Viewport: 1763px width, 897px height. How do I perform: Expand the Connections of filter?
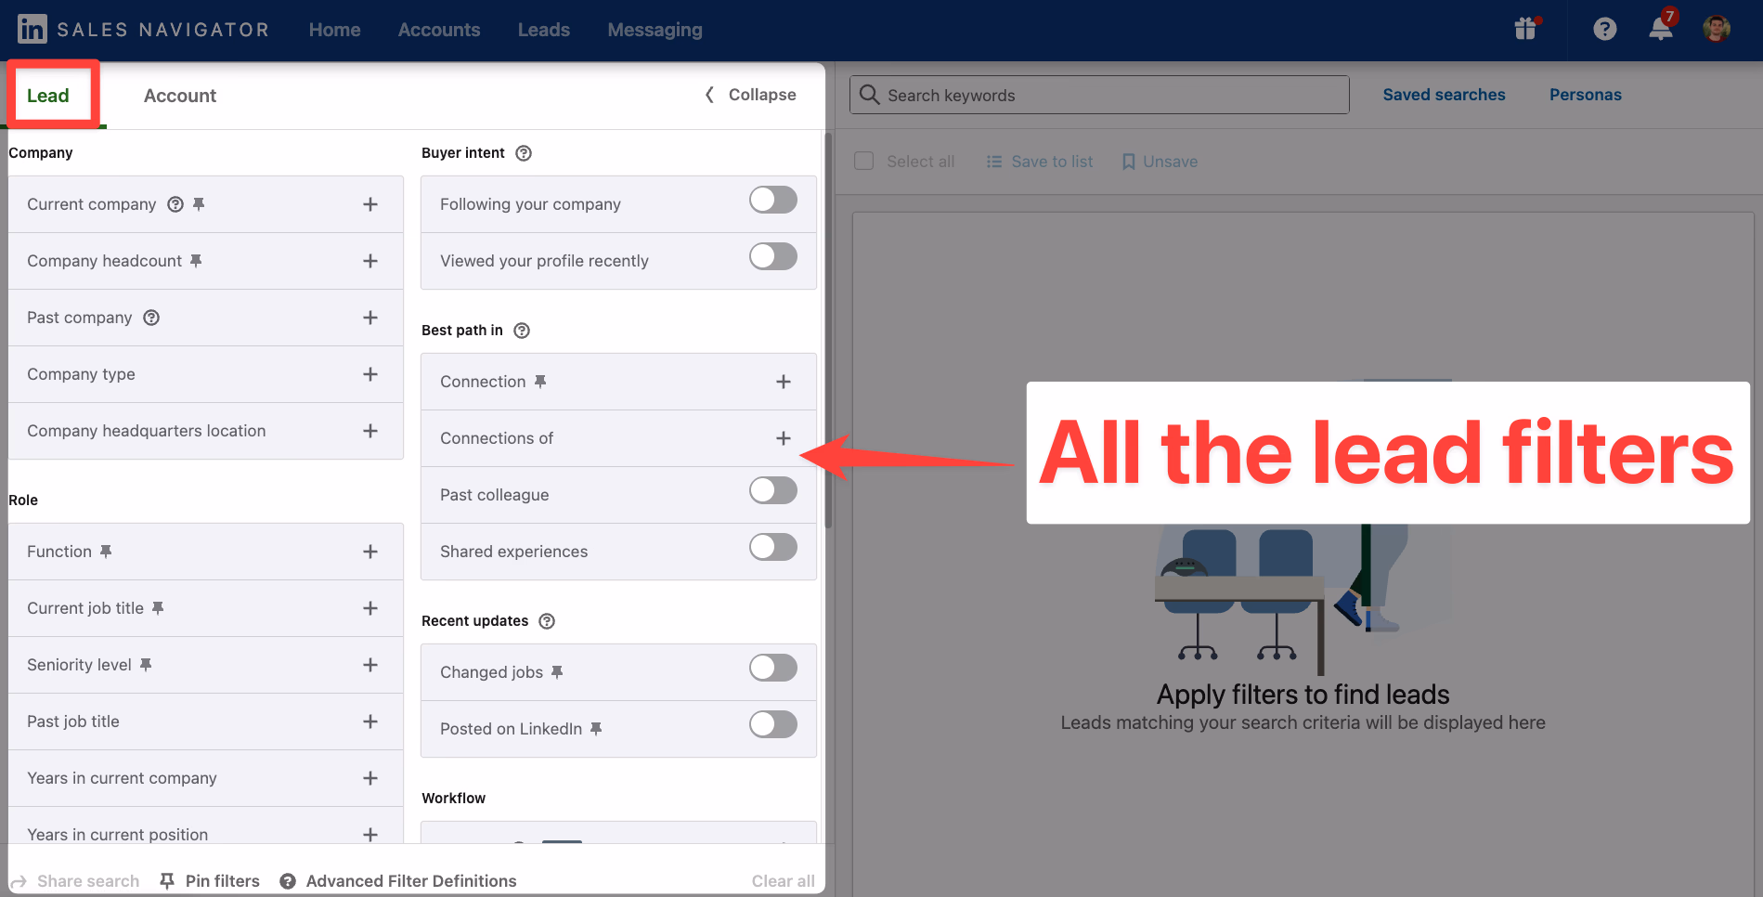[784, 438]
